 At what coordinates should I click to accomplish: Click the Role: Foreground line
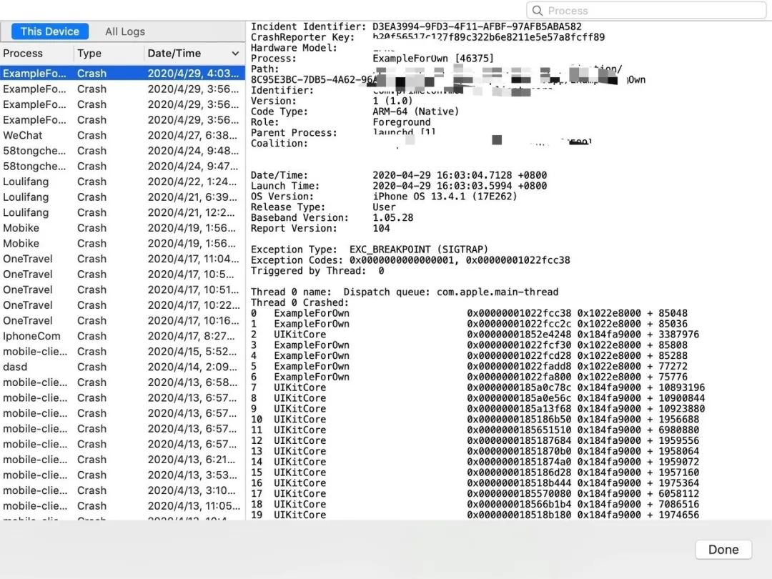tap(341, 122)
